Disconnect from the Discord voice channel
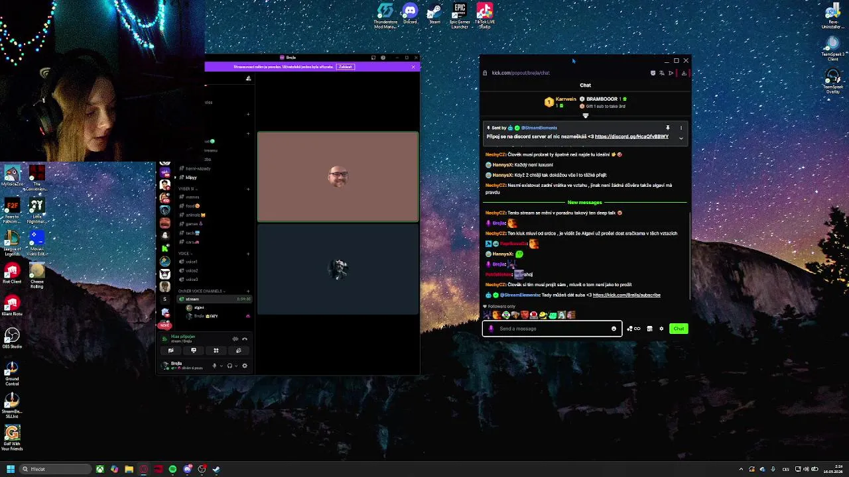Image resolution: width=849 pixels, height=477 pixels. click(245, 339)
